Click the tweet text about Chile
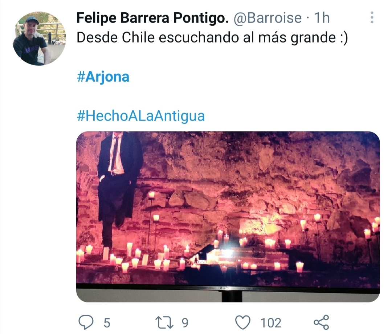 [212, 38]
